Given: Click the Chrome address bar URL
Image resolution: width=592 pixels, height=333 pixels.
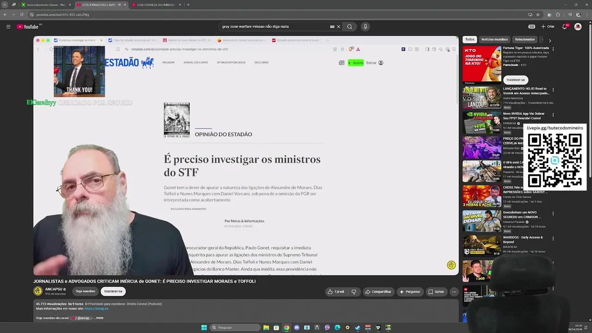Looking at the screenshot, I should click(62, 14).
